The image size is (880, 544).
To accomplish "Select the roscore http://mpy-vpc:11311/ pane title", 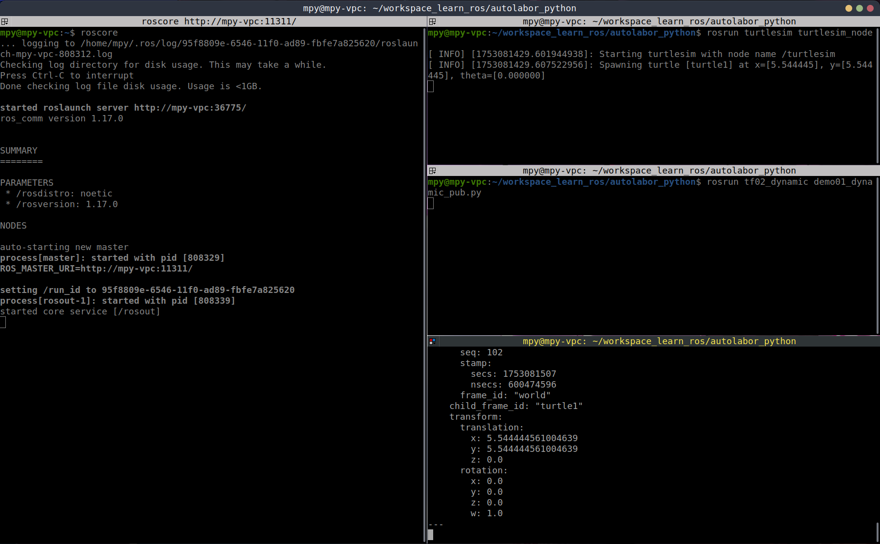I will click(219, 21).
